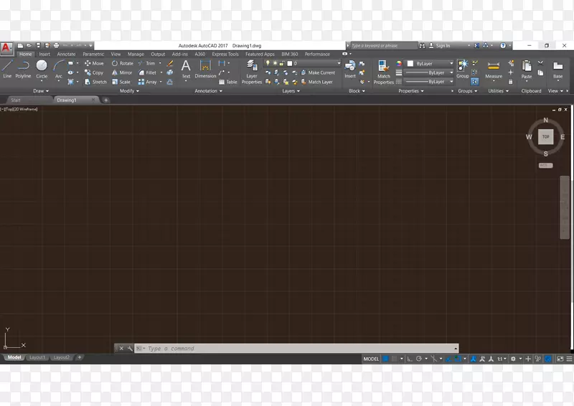Click Make Current layer button
Image resolution: width=574 pixels, height=406 pixels.
click(x=318, y=72)
